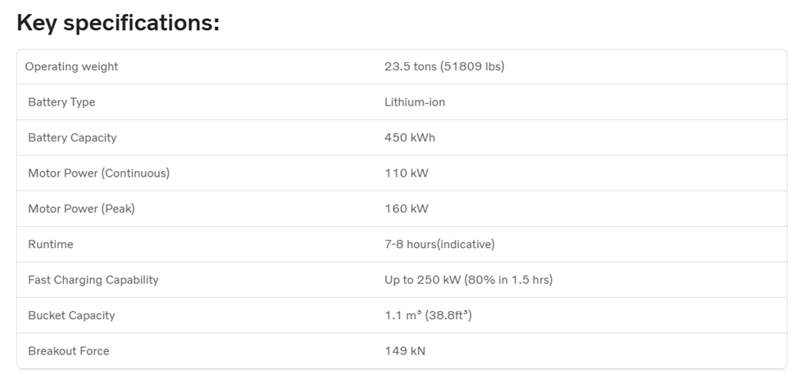Click the "Battery Type" label

pos(61,102)
